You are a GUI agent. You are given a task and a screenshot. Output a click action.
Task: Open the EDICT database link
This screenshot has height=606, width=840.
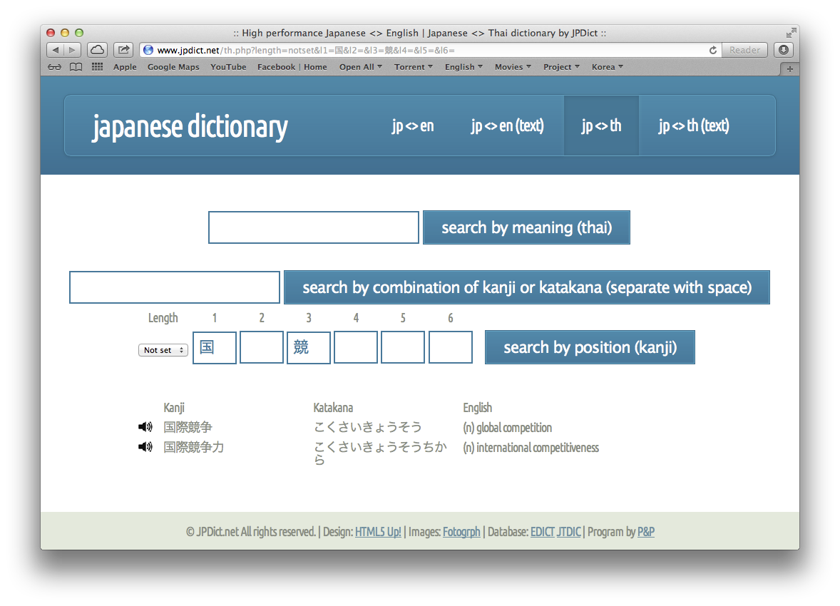click(542, 532)
